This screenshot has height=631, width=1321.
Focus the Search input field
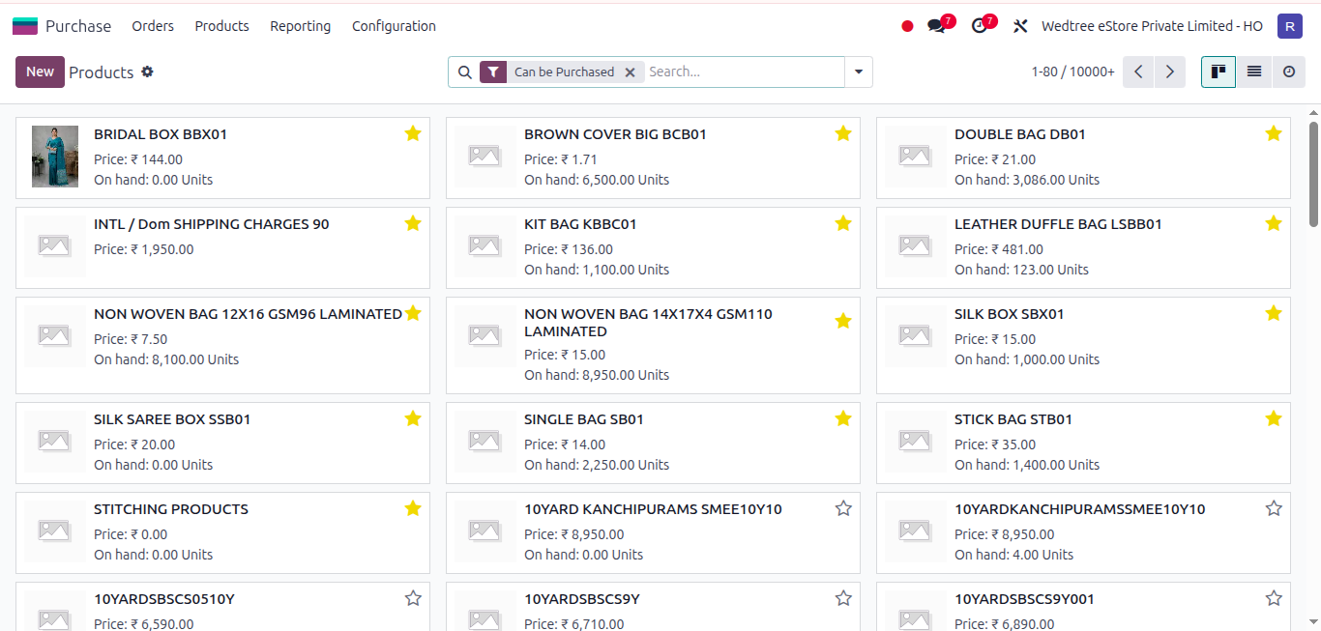click(743, 72)
